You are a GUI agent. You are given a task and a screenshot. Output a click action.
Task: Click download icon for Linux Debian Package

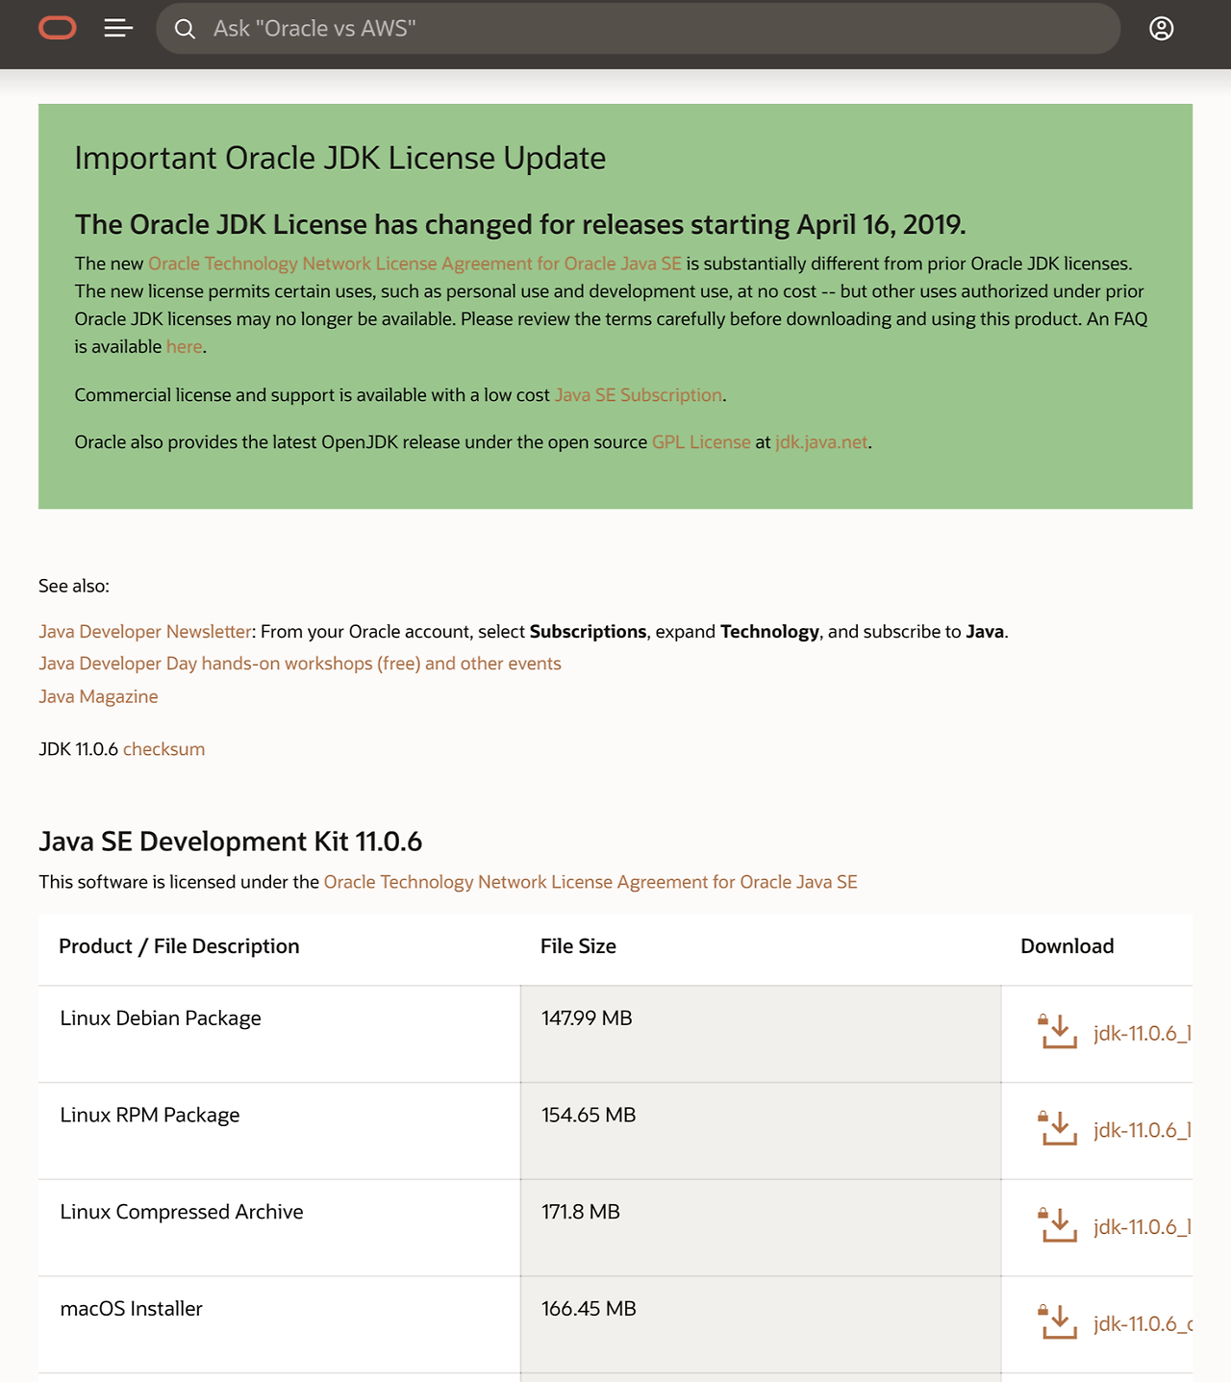pyautogui.click(x=1058, y=1032)
